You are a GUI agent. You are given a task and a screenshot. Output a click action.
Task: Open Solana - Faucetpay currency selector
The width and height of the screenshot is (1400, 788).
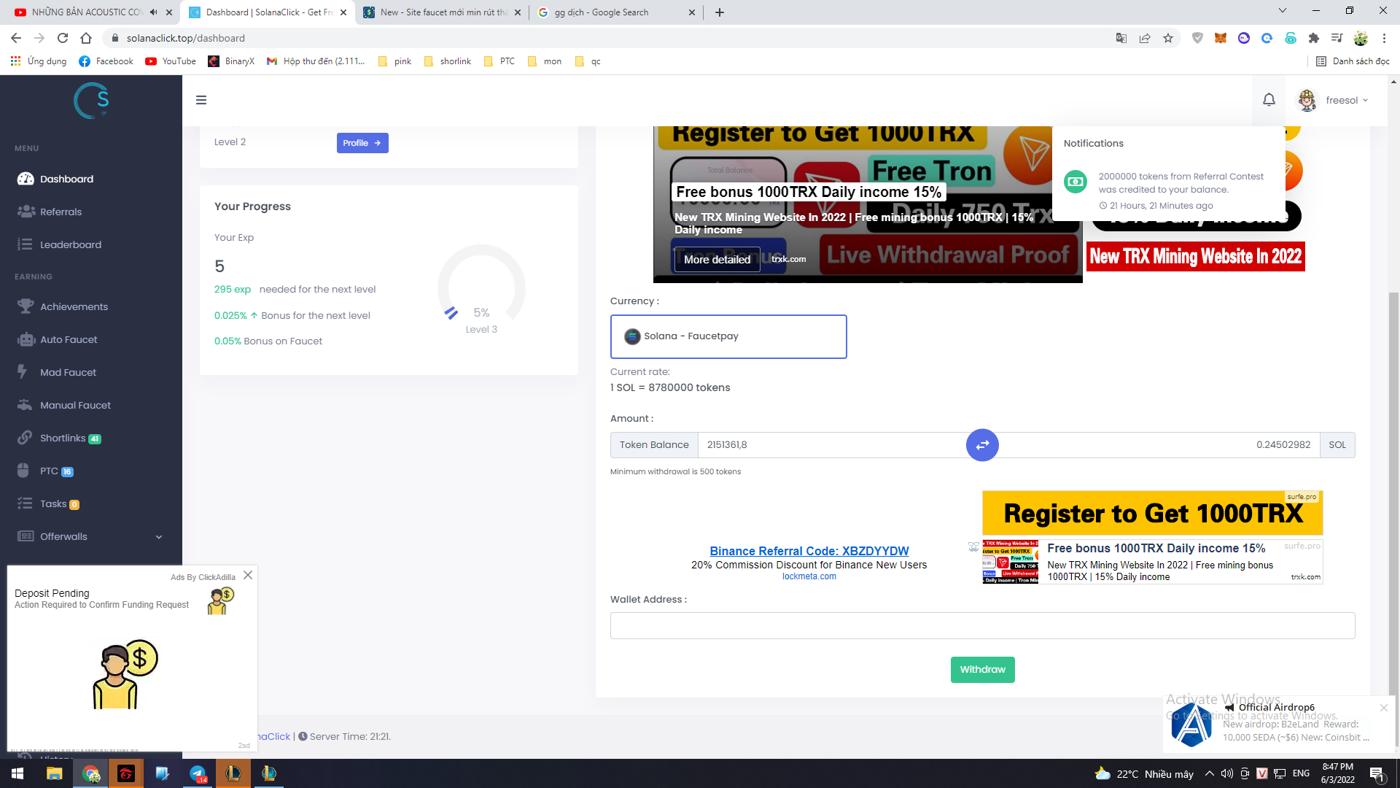click(x=728, y=336)
